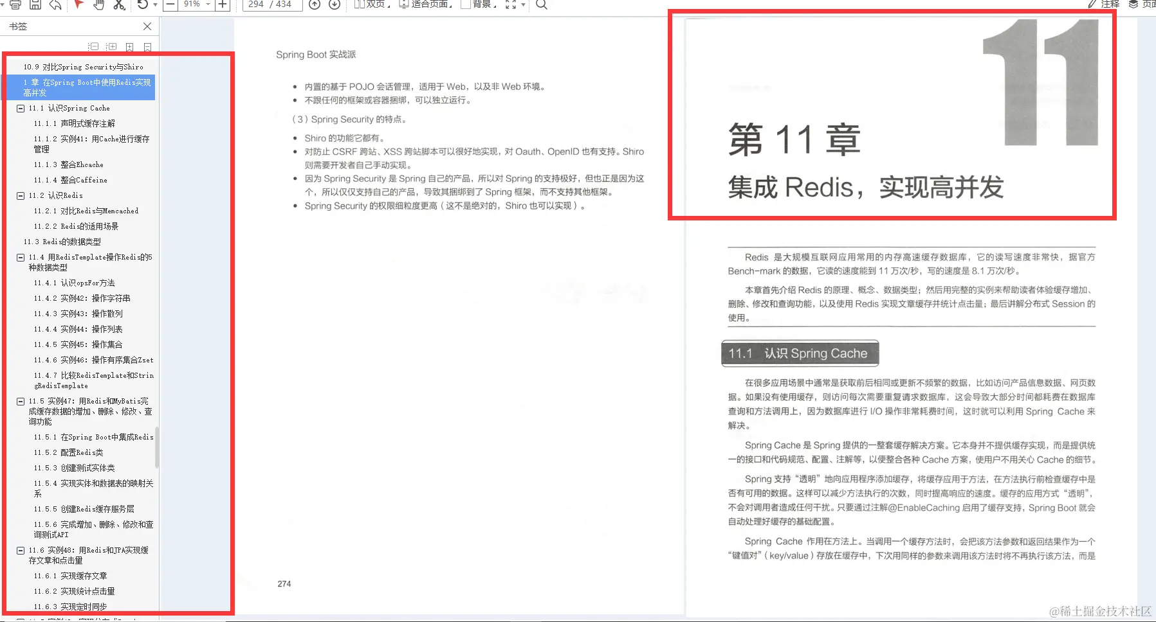Click the rotate page icon
The image size is (1156, 622).
(x=142, y=4)
